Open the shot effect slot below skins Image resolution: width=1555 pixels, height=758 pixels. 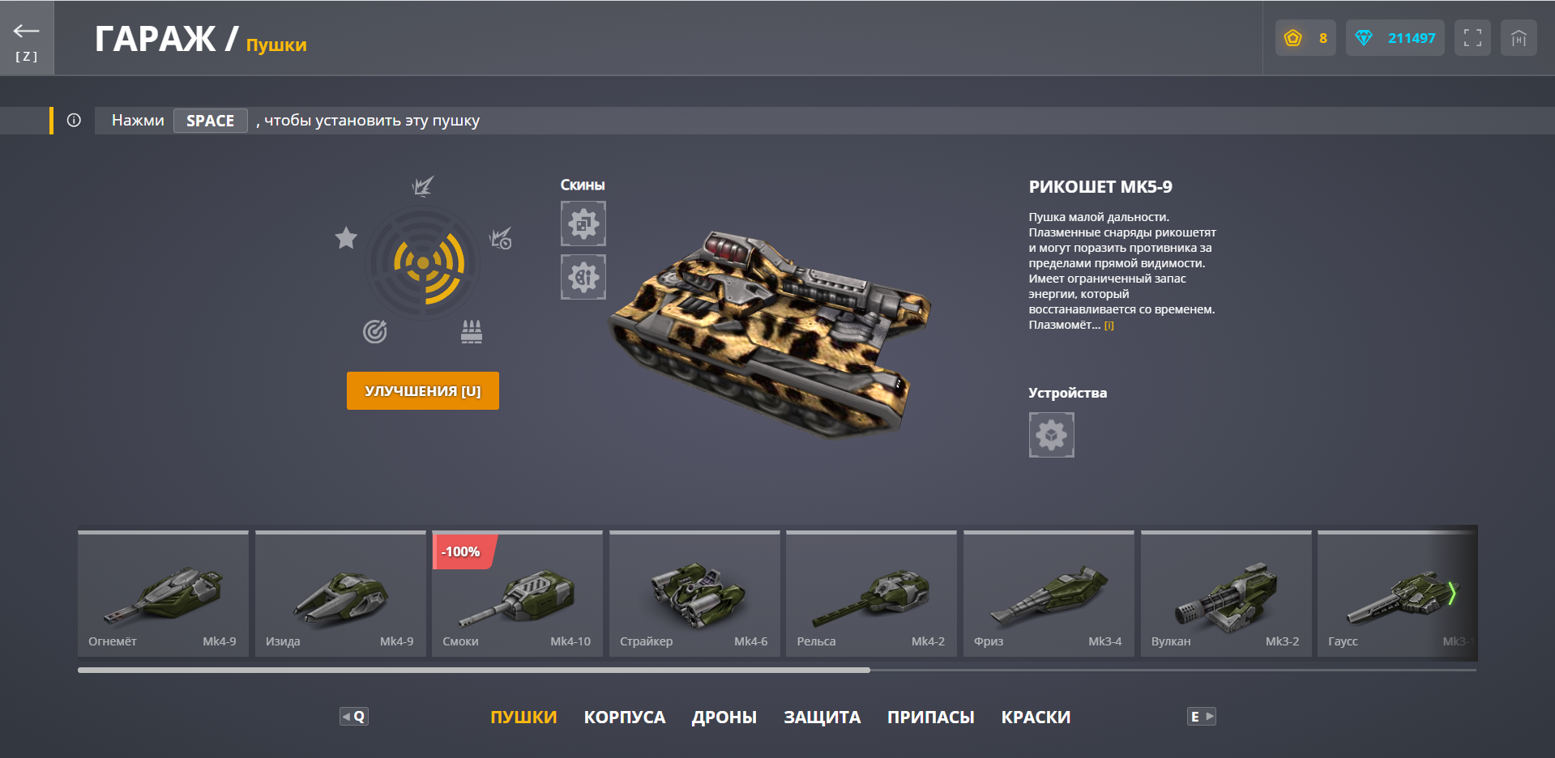(x=583, y=277)
